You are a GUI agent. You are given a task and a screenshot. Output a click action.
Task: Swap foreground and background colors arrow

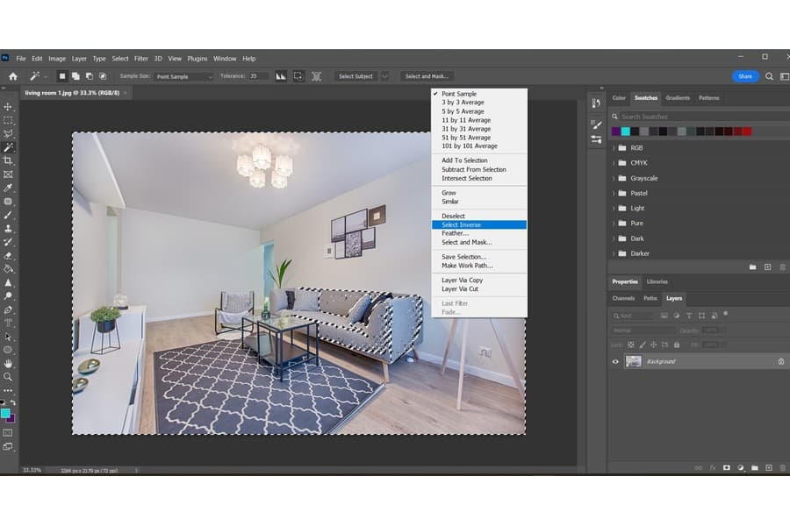pyautogui.click(x=12, y=402)
